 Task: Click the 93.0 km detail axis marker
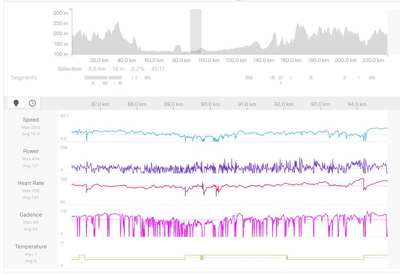[321, 104]
